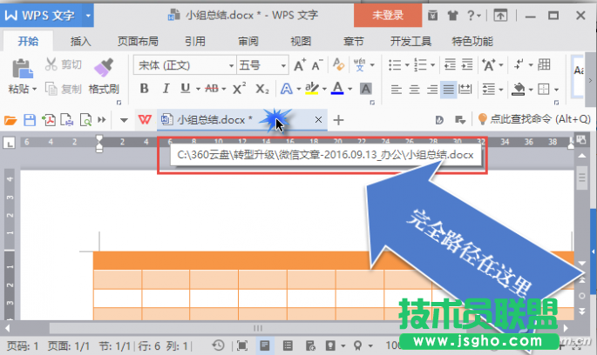Click export to PDF icon
This screenshot has width=597, height=355.
pos(48,120)
